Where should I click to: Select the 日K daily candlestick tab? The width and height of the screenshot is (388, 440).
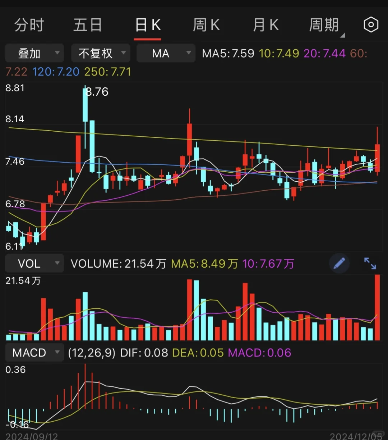click(x=148, y=25)
